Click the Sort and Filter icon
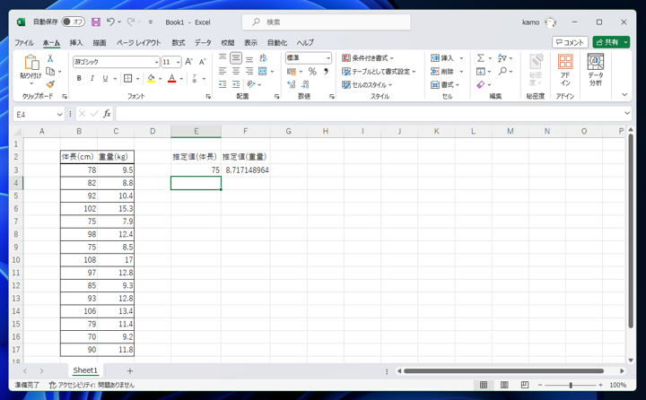Screen dimensions: 646x400 tap(502, 58)
